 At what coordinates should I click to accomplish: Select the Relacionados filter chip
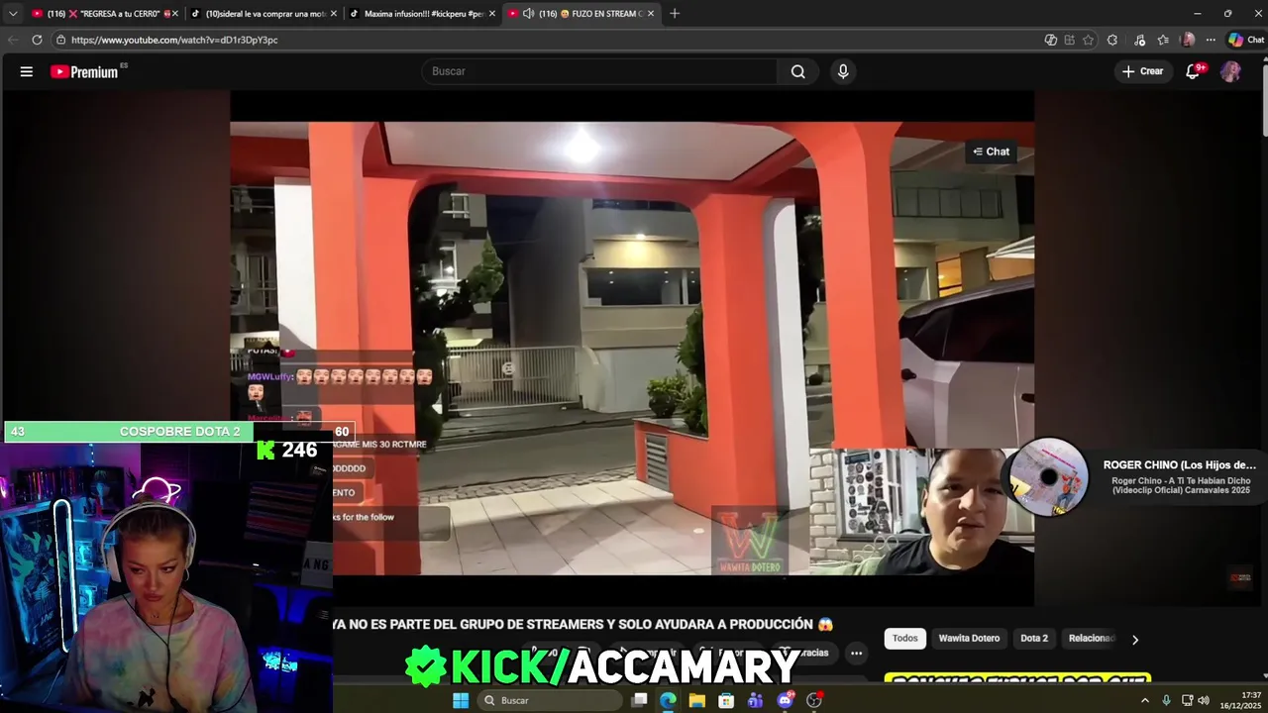tap(1092, 639)
